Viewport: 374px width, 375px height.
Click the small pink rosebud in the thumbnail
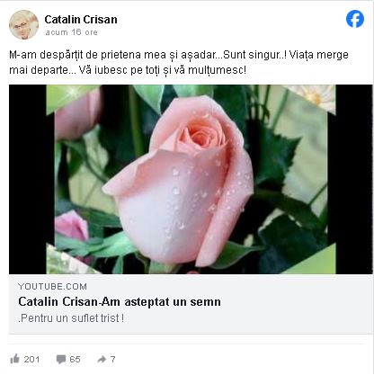72,227
